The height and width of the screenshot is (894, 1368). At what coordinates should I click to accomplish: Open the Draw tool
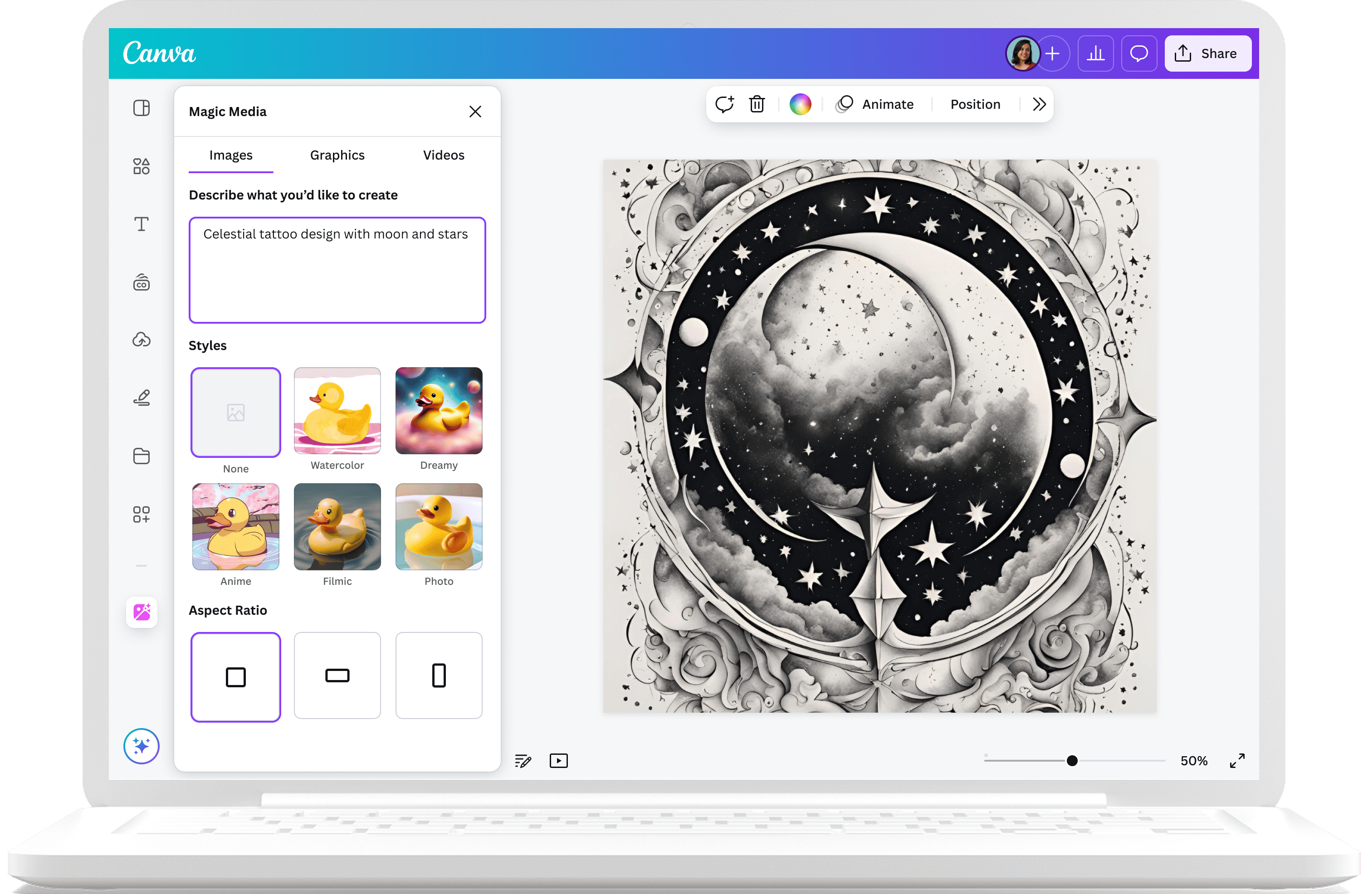pos(141,398)
